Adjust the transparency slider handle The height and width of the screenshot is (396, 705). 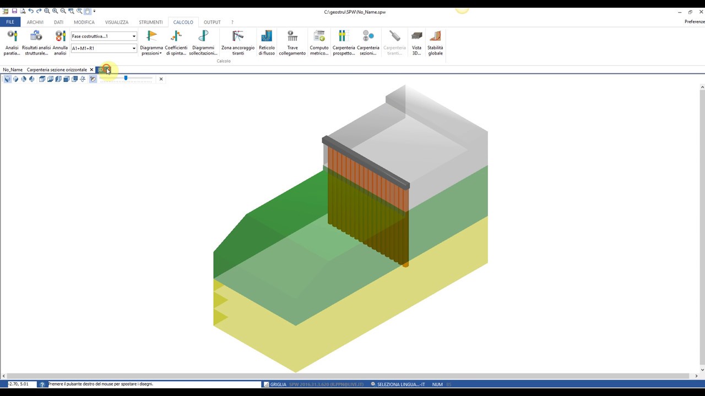pos(126,79)
